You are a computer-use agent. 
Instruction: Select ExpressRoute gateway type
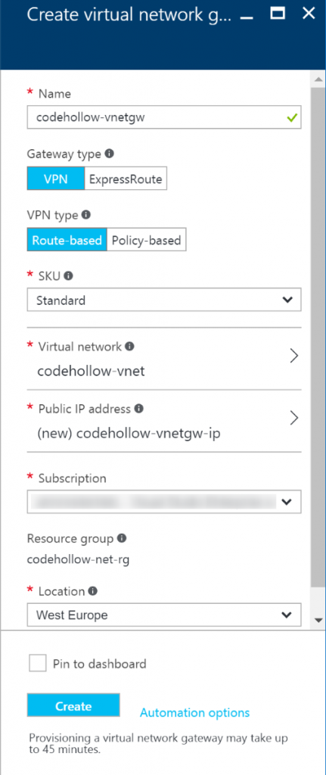click(x=126, y=179)
